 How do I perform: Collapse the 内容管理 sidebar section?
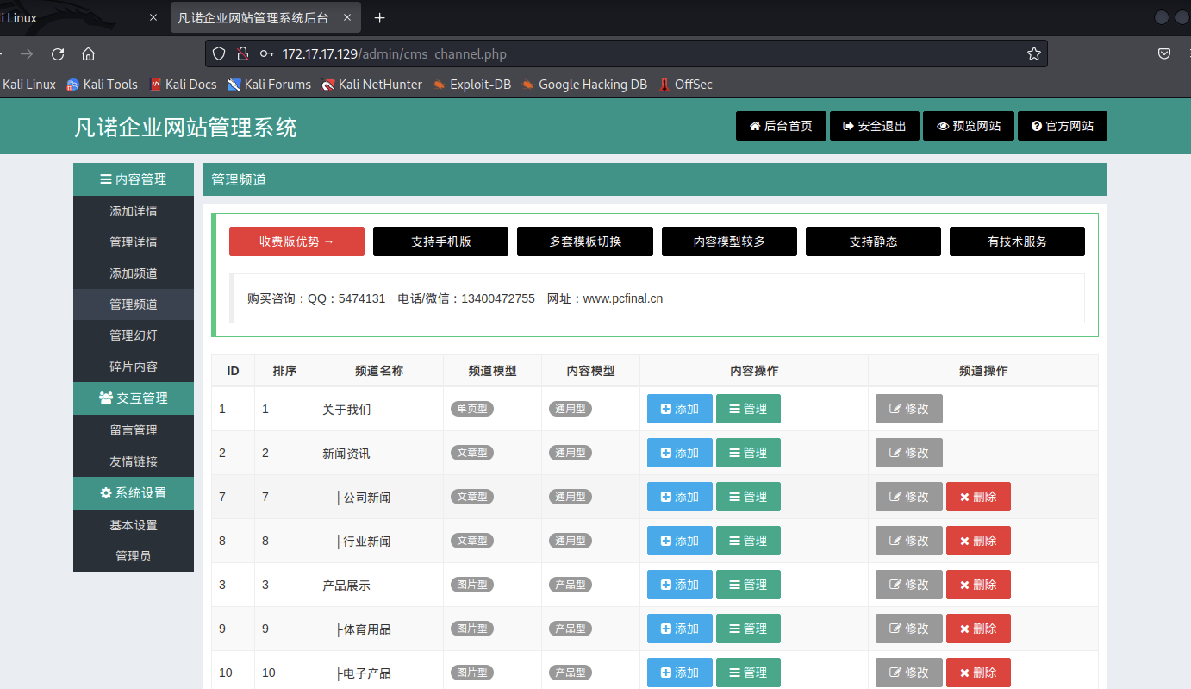coord(133,179)
